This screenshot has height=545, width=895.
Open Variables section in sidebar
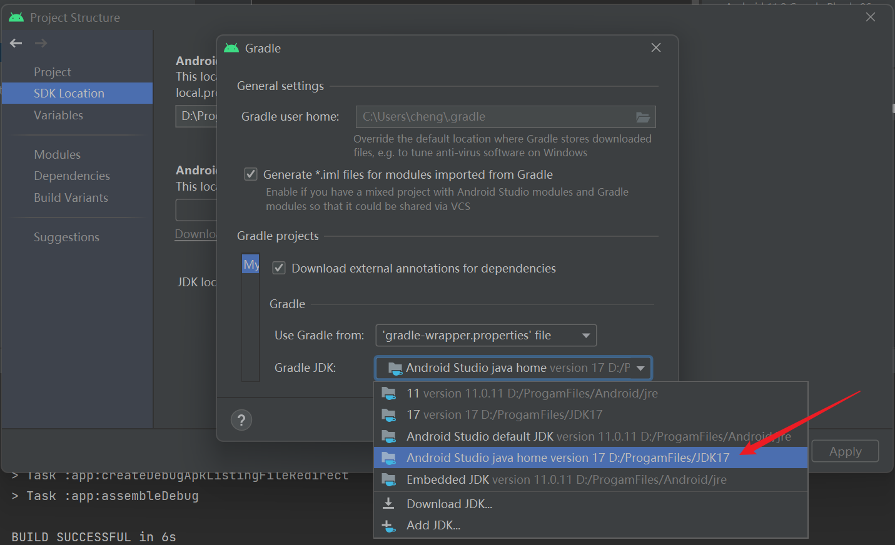pyautogui.click(x=58, y=115)
